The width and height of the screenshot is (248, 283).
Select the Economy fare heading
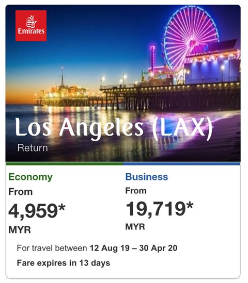click(30, 177)
